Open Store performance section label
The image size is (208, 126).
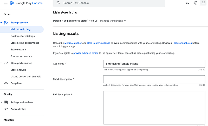point(21,63)
